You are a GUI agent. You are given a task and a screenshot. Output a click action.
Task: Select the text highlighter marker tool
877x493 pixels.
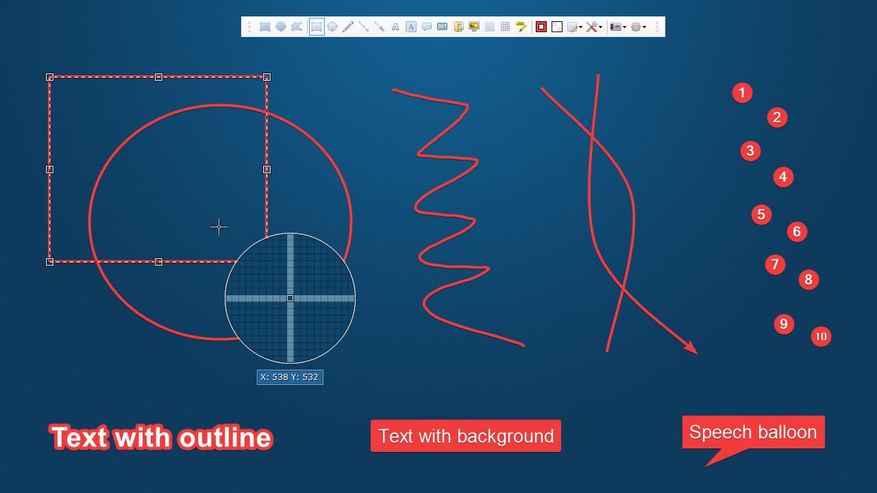(521, 27)
